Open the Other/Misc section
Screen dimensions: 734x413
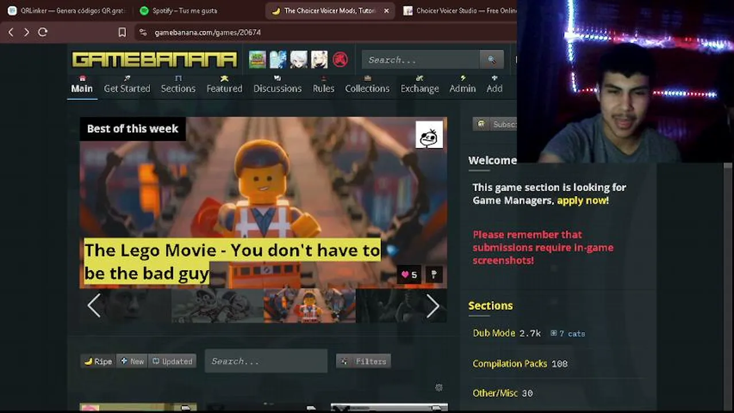[x=495, y=393]
